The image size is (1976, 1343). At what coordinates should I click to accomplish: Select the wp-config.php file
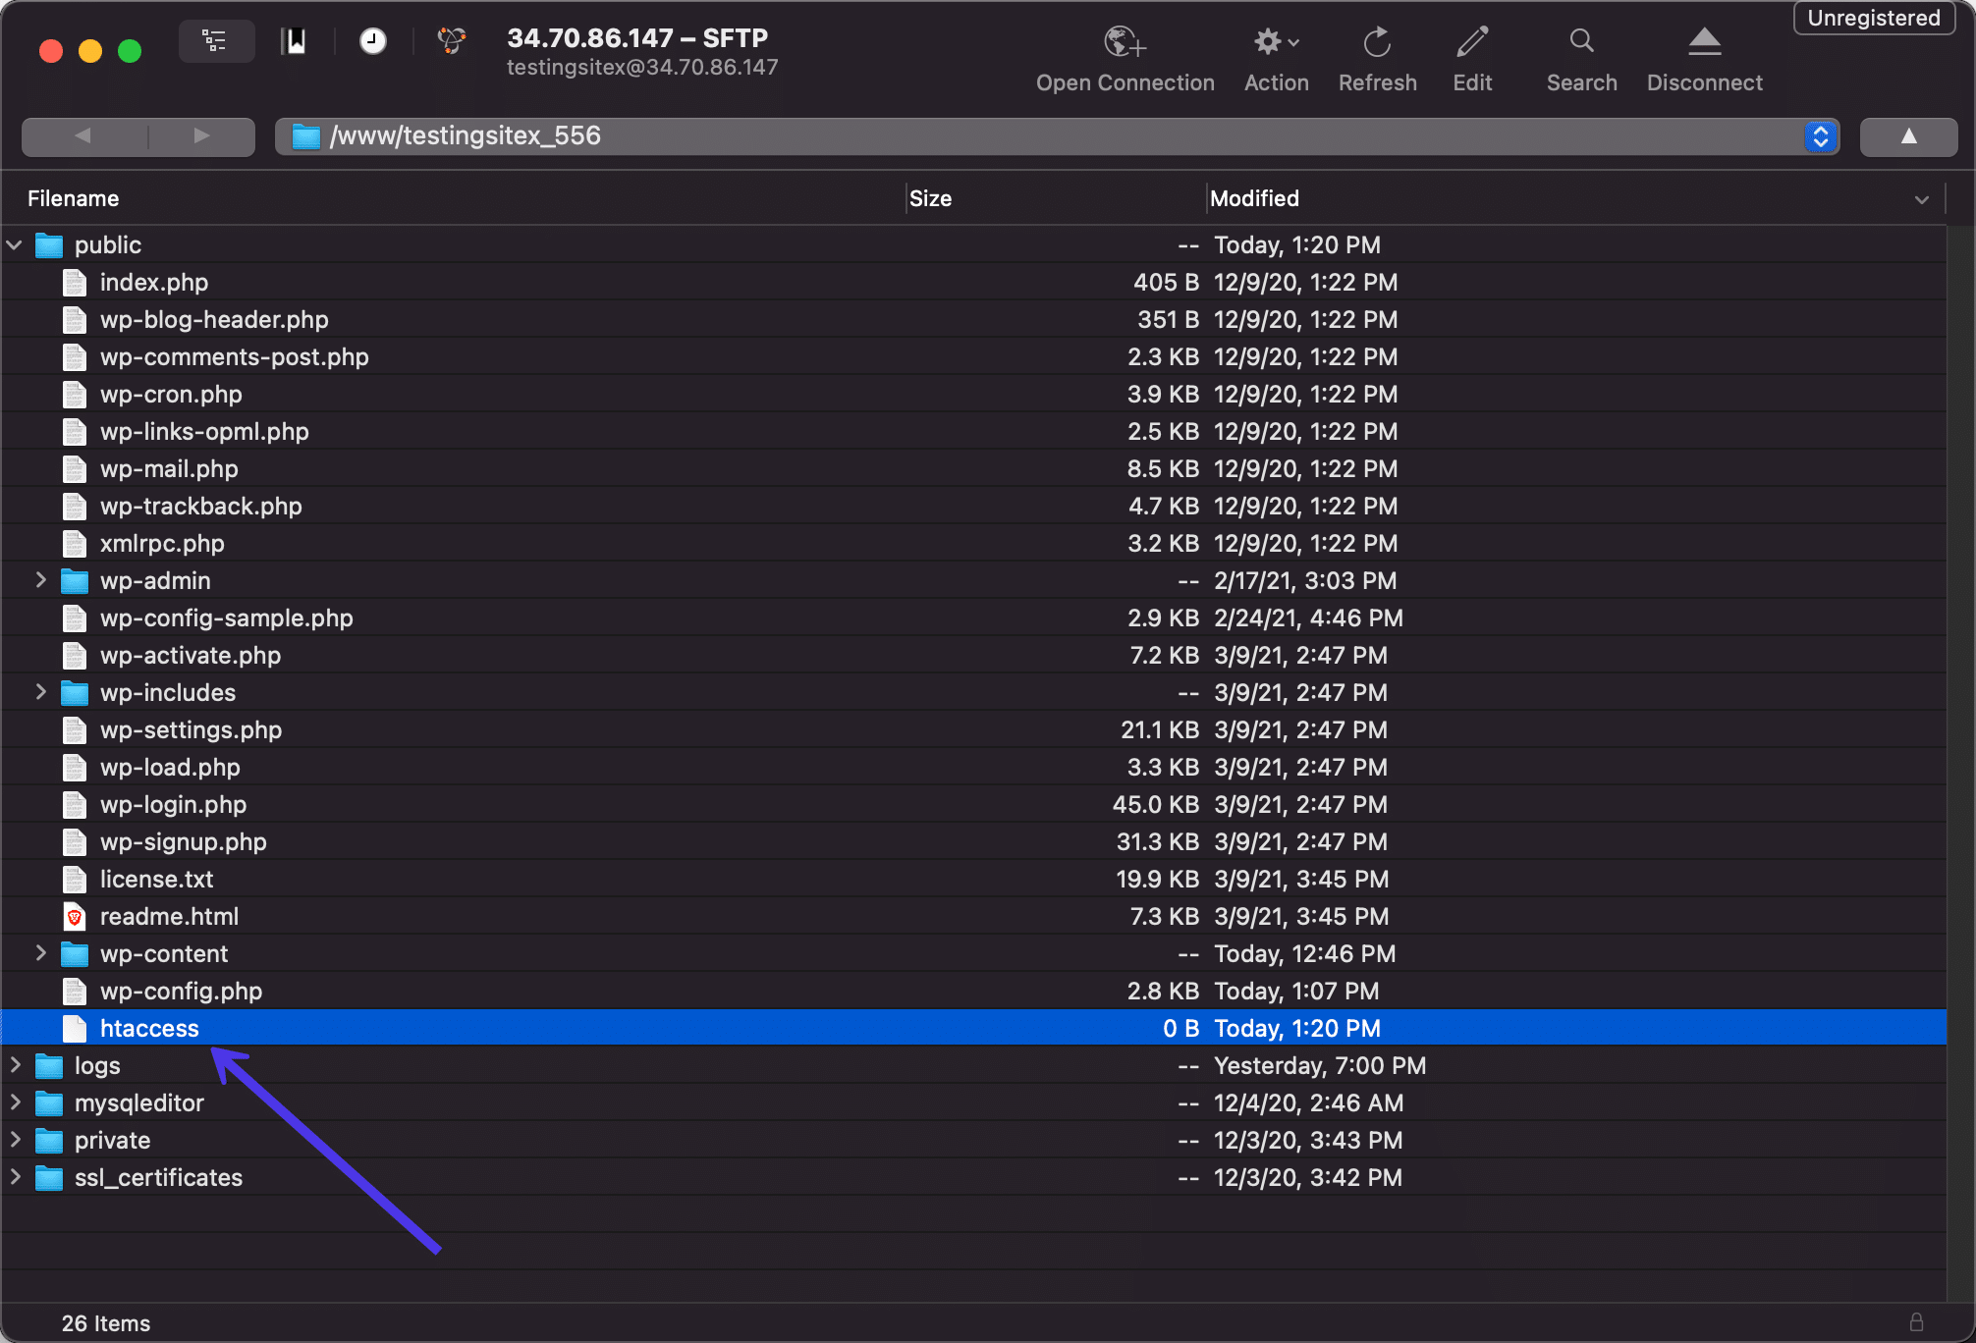pos(180,990)
